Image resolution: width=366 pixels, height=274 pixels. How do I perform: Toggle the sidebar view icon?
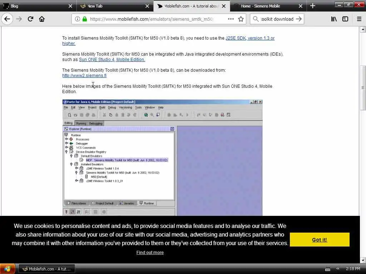point(345,19)
